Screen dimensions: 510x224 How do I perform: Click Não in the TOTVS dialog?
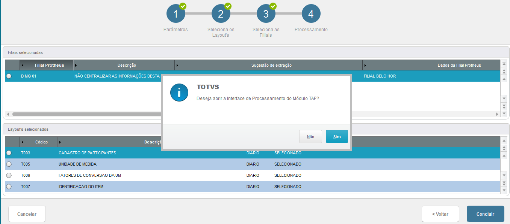[310, 137]
